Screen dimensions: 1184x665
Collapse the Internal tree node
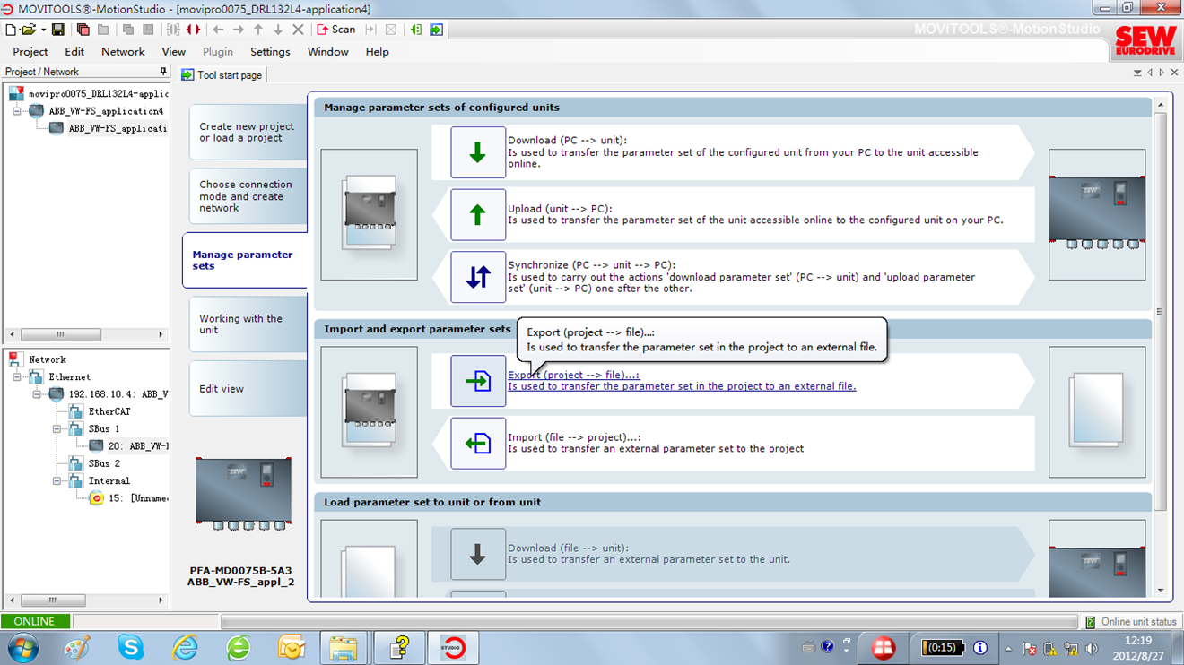click(x=57, y=481)
